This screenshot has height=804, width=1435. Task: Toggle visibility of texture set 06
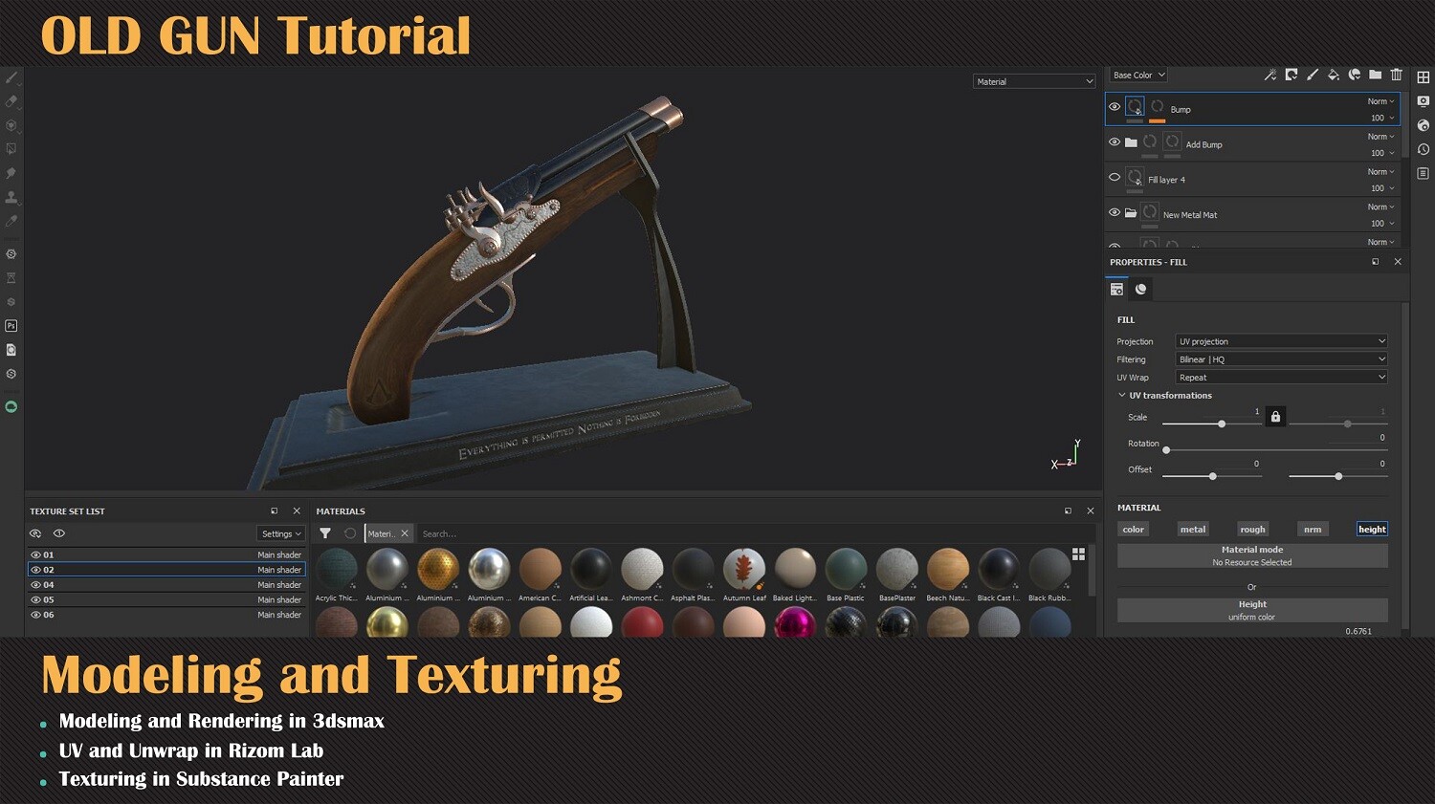pyautogui.click(x=36, y=615)
